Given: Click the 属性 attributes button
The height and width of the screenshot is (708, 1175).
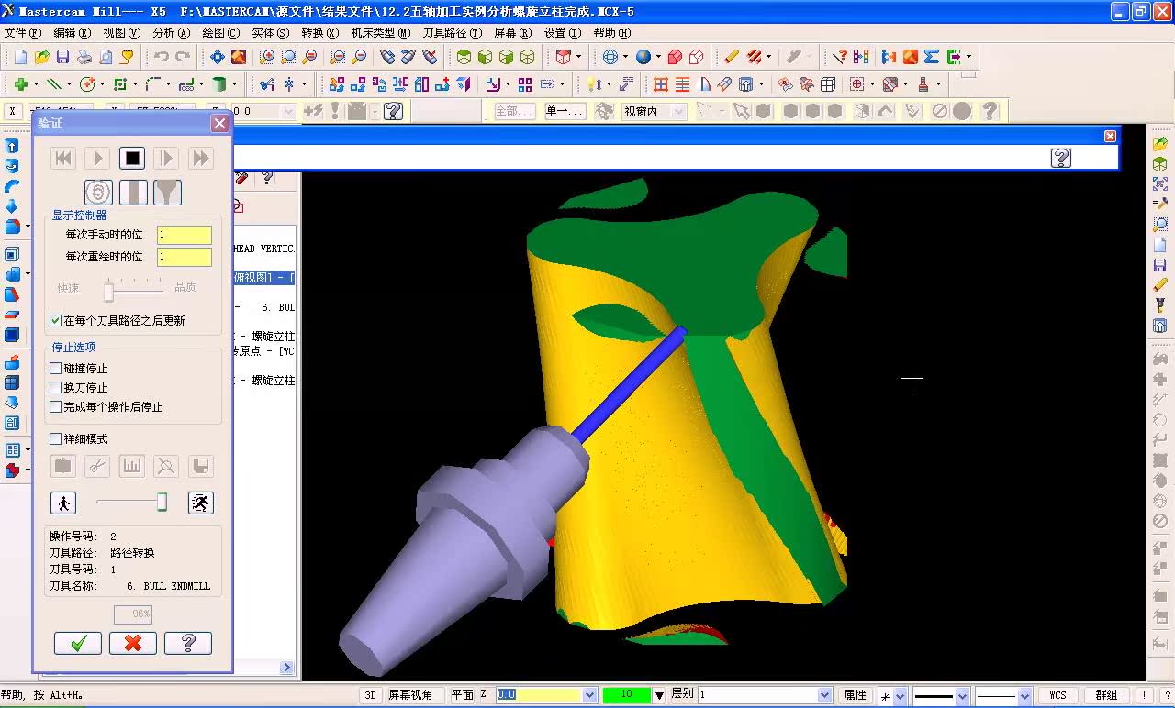Looking at the screenshot, I should click(855, 695).
